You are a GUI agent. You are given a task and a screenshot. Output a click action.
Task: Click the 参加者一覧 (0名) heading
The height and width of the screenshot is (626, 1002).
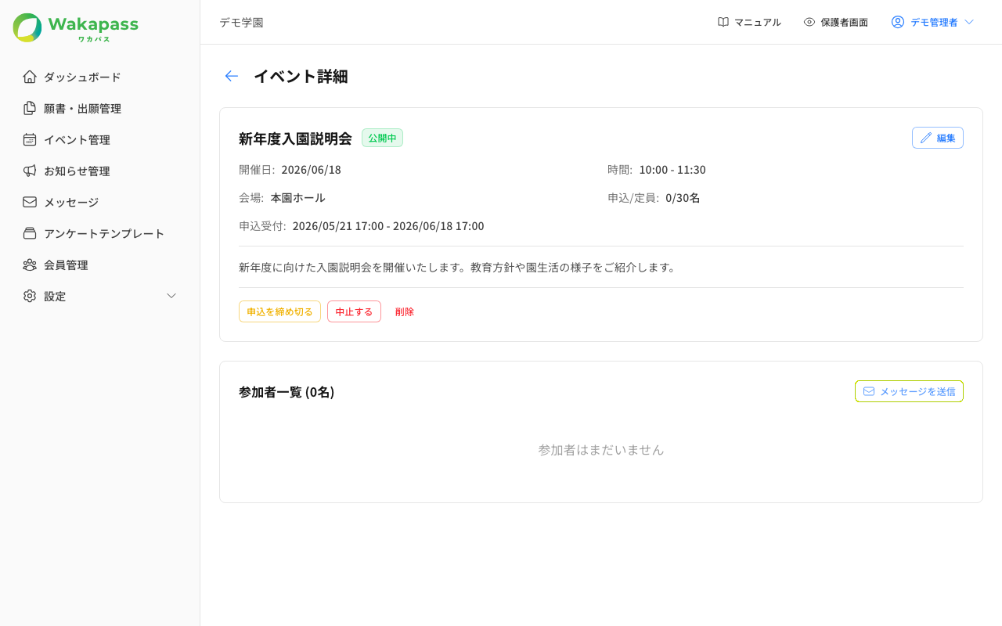287,391
